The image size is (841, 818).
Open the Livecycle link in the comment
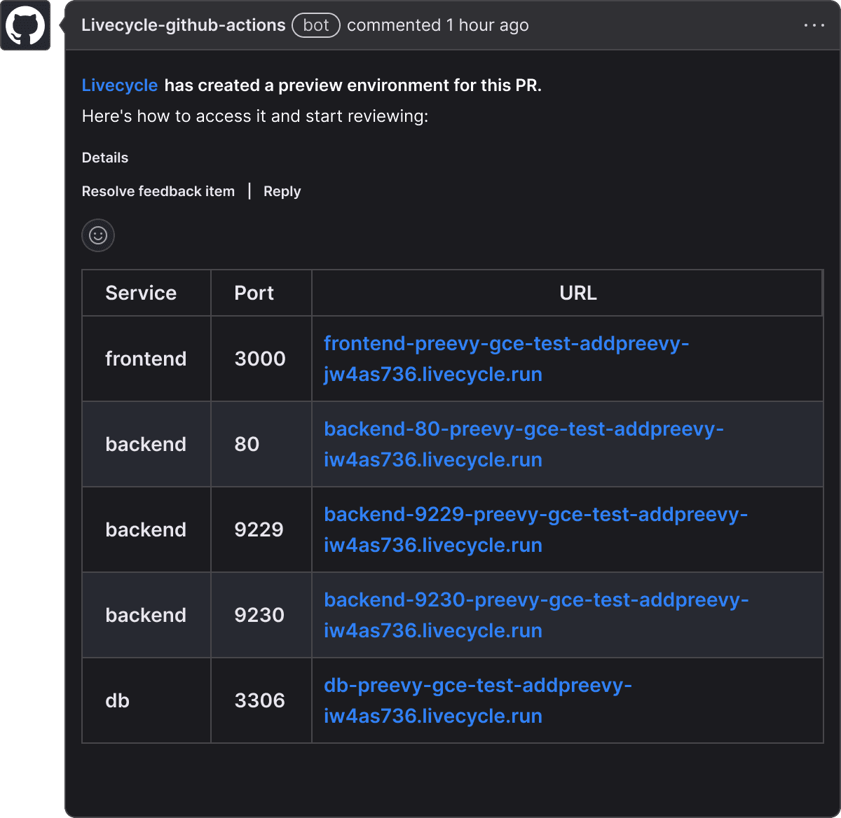point(120,85)
